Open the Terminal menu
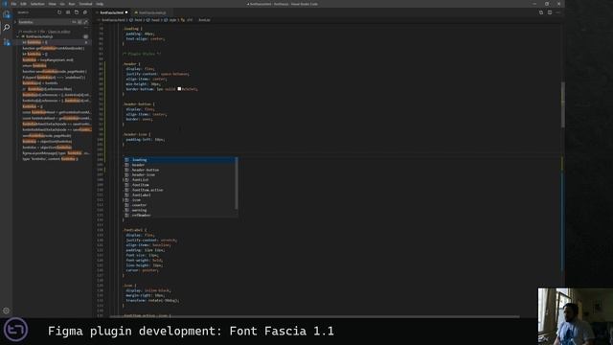The image size is (613, 345). (x=85, y=4)
